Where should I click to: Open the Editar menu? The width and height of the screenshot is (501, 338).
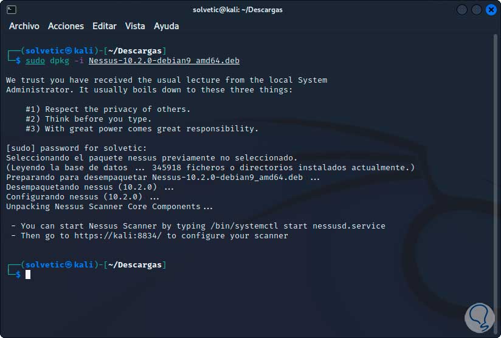click(x=105, y=26)
